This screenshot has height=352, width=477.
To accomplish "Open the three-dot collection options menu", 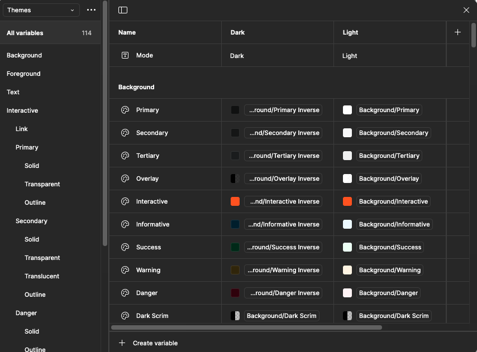I will 92,10.
